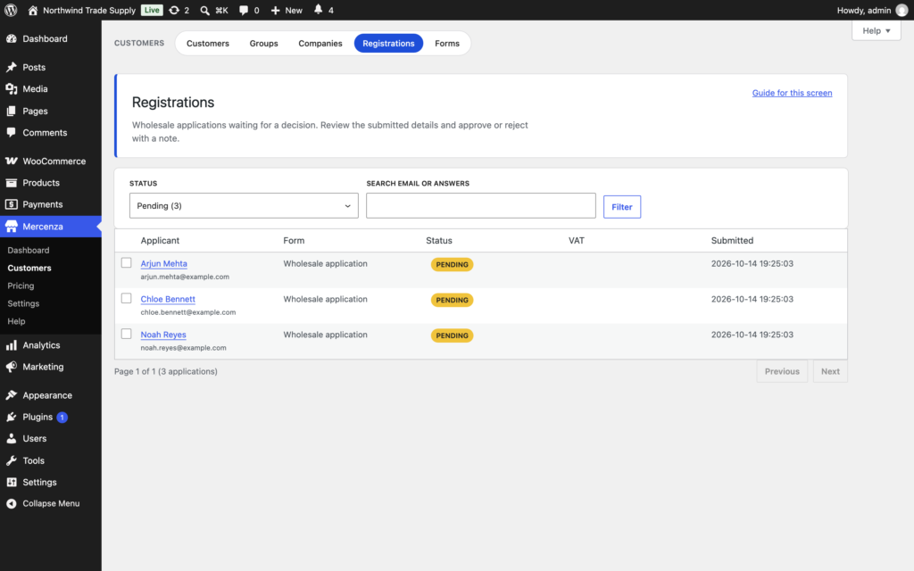Image resolution: width=914 pixels, height=571 pixels.
Task: Open Chloe Bennett applicant link
Action: click(x=168, y=299)
